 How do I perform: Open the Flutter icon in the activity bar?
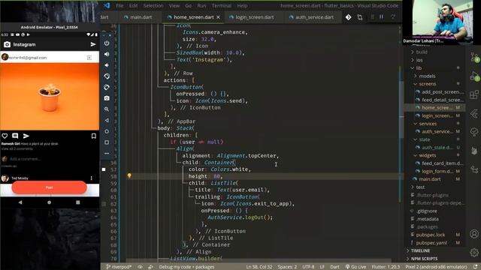pos(474,113)
